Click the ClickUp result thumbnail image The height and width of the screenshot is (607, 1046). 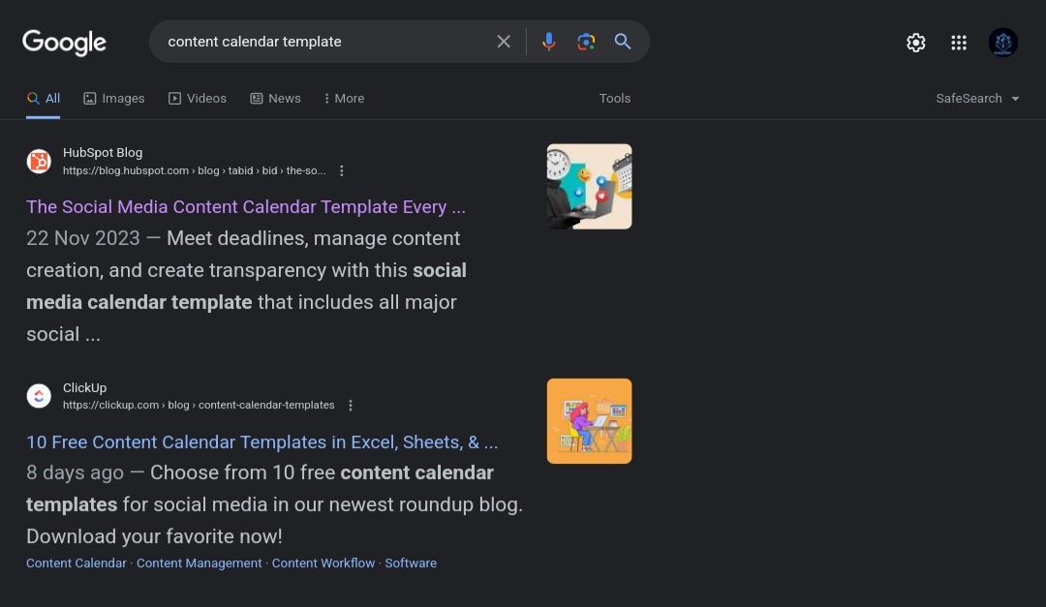[x=589, y=421]
